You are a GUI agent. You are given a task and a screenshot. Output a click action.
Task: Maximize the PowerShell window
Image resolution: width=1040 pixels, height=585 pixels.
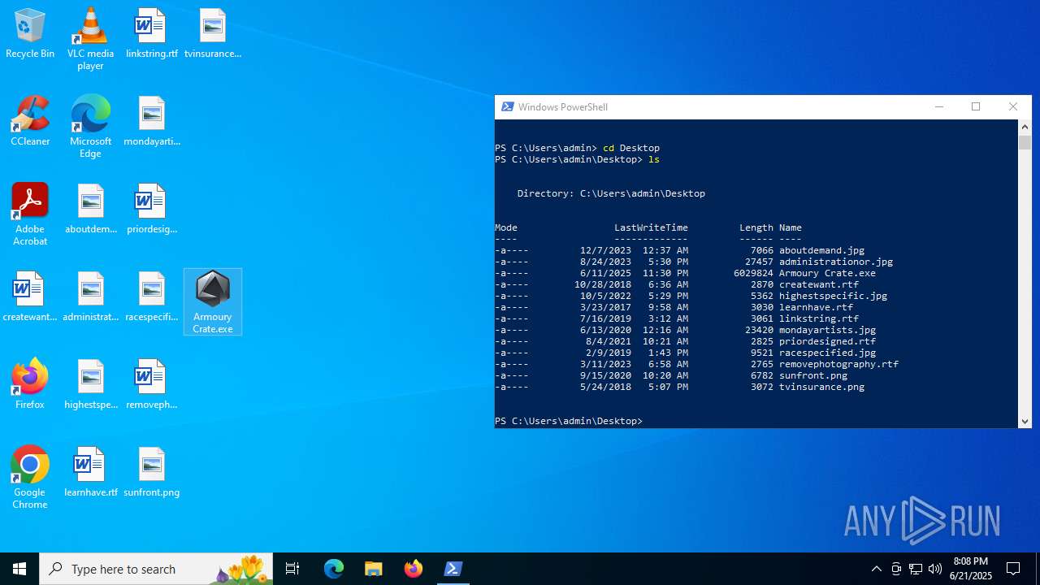[976, 106]
